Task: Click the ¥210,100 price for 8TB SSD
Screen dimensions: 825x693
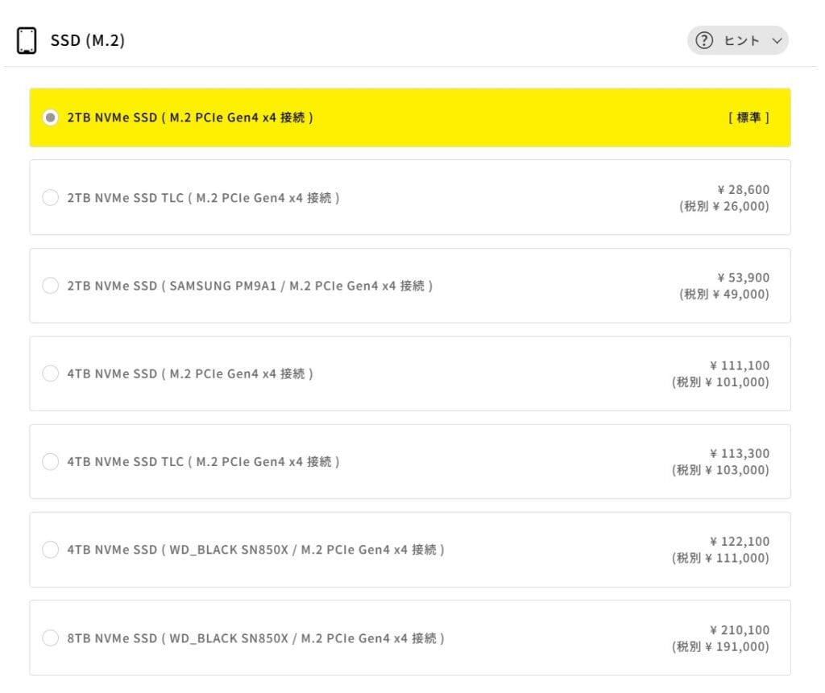Action: 740,630
